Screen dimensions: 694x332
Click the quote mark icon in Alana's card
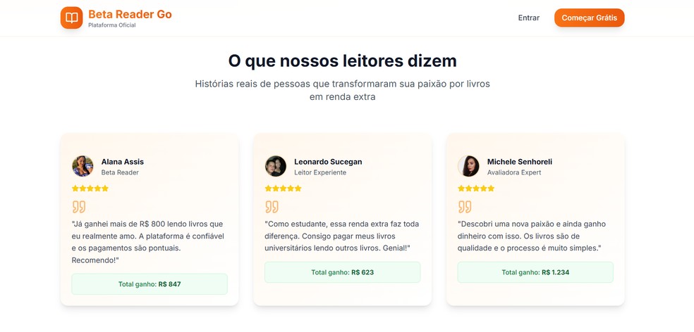coord(79,207)
